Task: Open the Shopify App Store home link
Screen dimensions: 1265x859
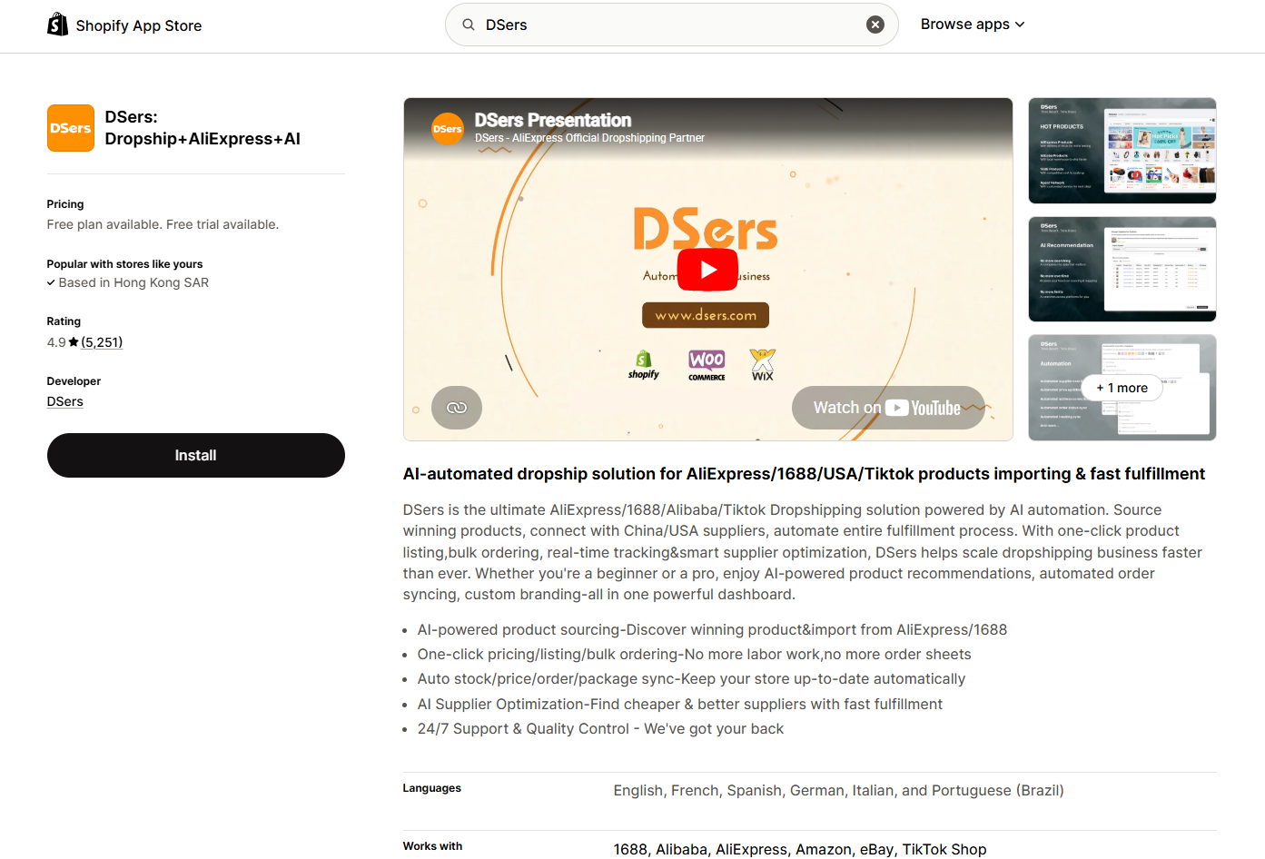Action: point(124,25)
